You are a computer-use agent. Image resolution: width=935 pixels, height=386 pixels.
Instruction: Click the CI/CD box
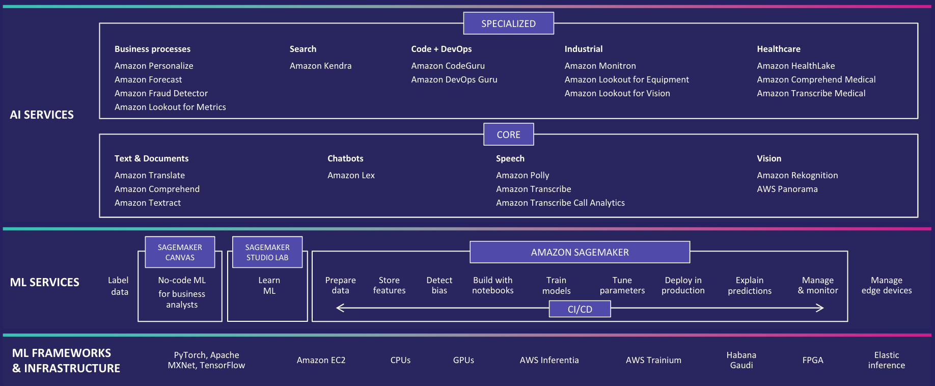click(580, 309)
